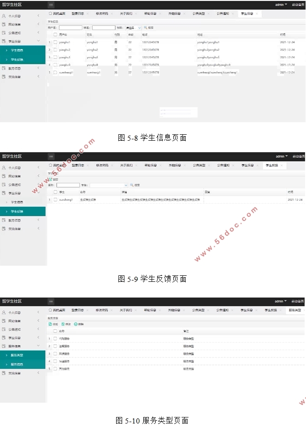Click 前台首页 link in service type header
The height and width of the screenshot is (429, 306).
tap(298, 301)
